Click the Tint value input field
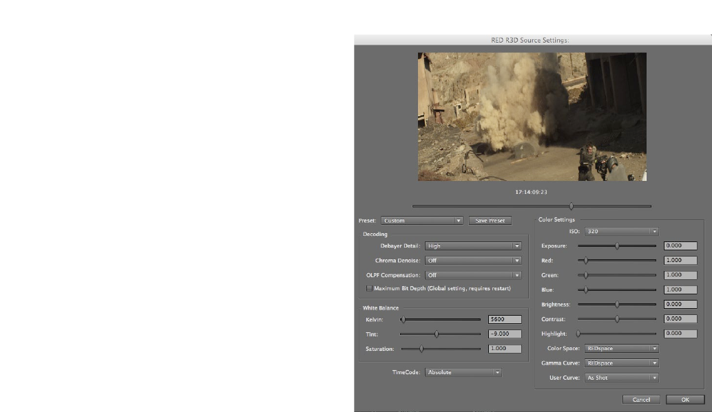This screenshot has width=712, height=412. point(505,334)
